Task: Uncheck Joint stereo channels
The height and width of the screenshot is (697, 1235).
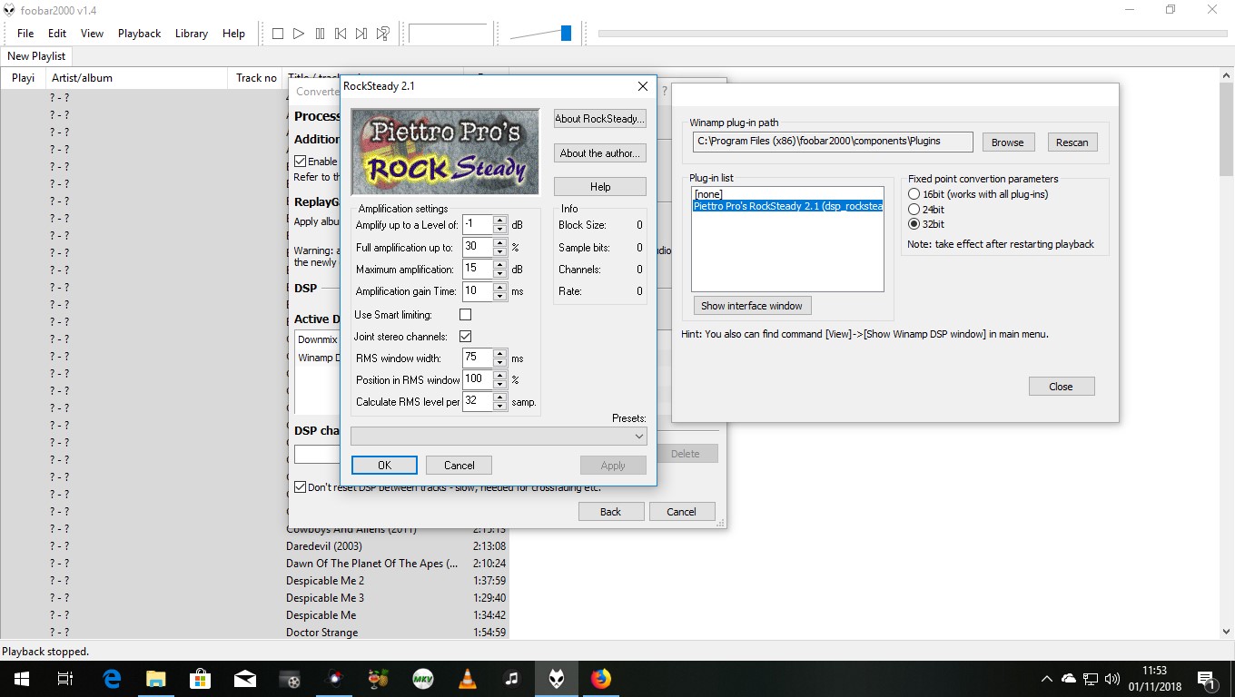Action: 466,337
